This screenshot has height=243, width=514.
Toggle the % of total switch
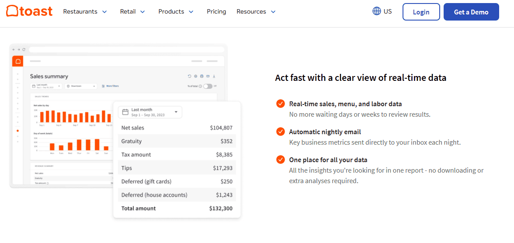click(x=208, y=86)
